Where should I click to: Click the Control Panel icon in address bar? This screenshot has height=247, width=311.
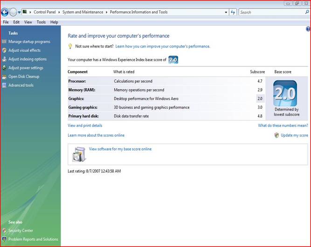coord(25,12)
